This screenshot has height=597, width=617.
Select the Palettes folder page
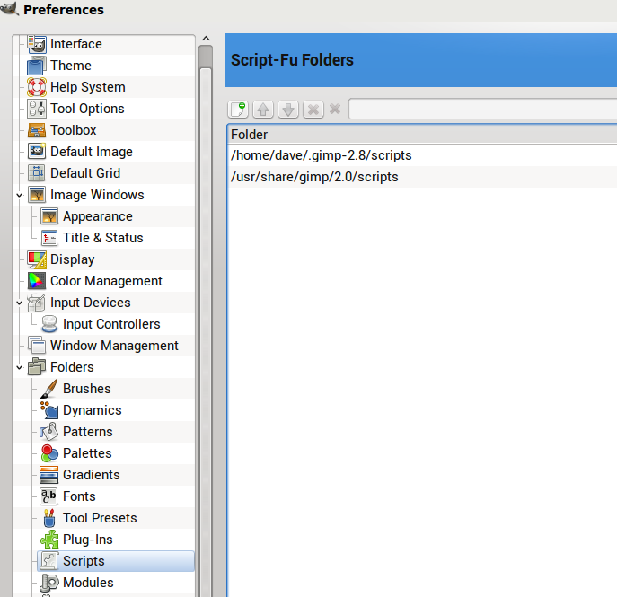click(87, 453)
